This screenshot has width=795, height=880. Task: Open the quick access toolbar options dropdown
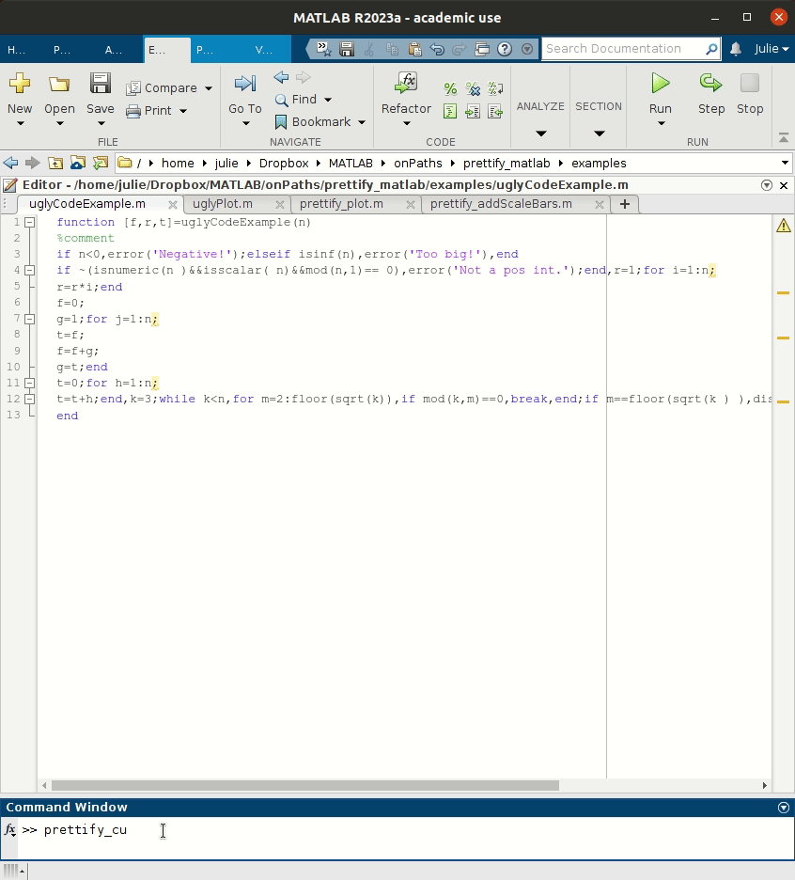(527, 49)
